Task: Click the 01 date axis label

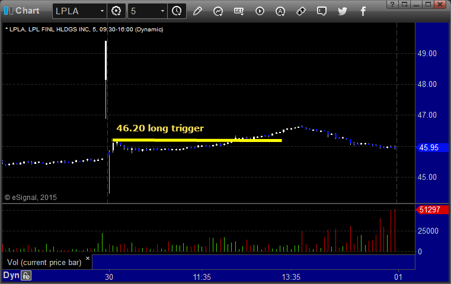Action: pyautogui.click(x=398, y=277)
